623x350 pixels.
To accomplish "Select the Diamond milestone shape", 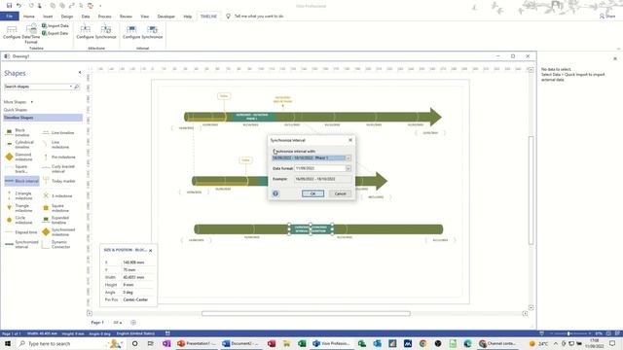I will (x=18, y=157).
